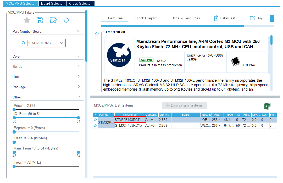Click the Datasheet button label
Screen dimensions: 283x183
(227, 18)
